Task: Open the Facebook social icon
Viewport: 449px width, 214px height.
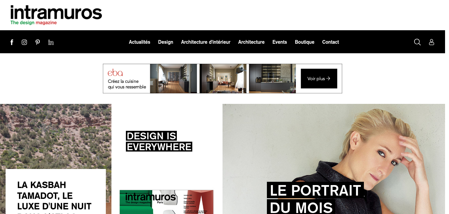Action: (12, 42)
